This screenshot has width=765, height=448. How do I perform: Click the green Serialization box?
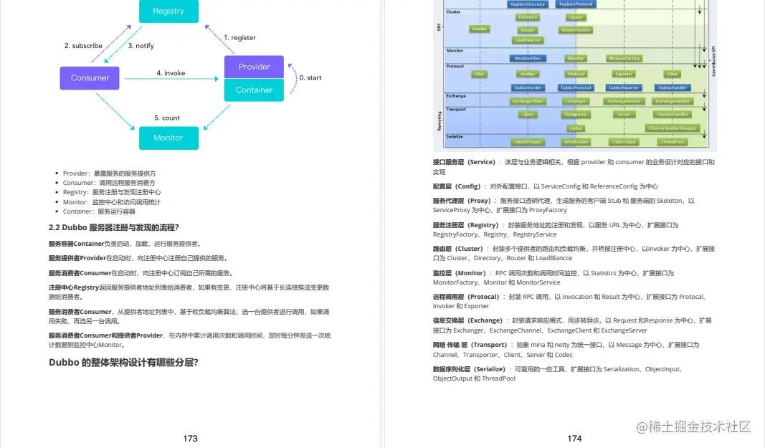point(576,142)
